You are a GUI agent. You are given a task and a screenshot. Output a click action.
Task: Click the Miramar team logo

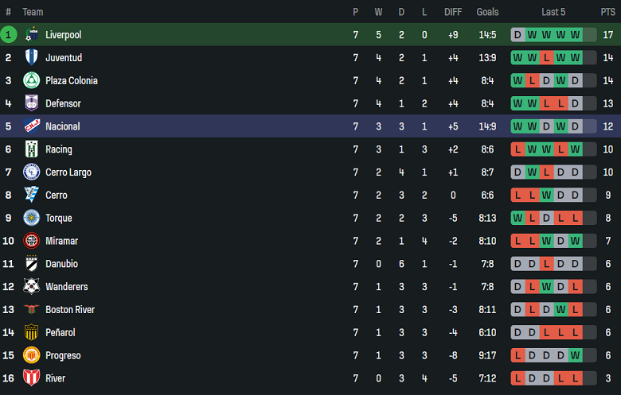[x=32, y=241]
